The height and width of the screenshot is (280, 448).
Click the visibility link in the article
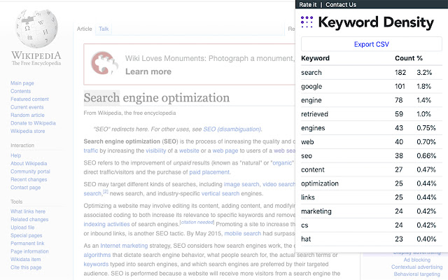click(155, 150)
